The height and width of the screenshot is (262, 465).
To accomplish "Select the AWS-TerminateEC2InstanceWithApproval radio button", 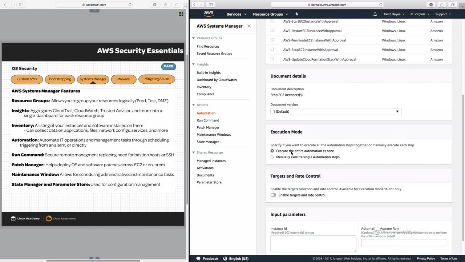I will pyautogui.click(x=272, y=40).
